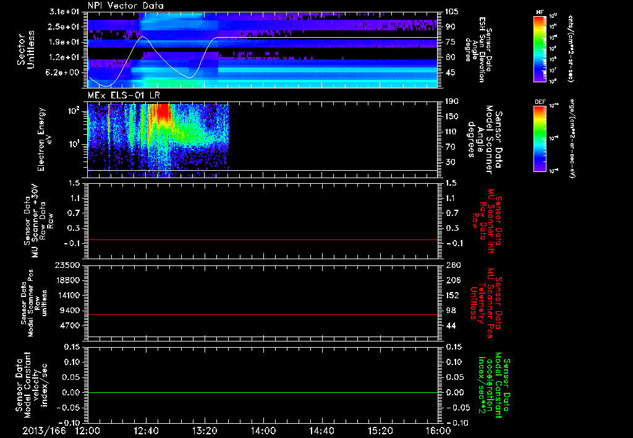Click the 105 sun elevation tick value
Viewport: 633px width, 438px height.
coord(452,12)
